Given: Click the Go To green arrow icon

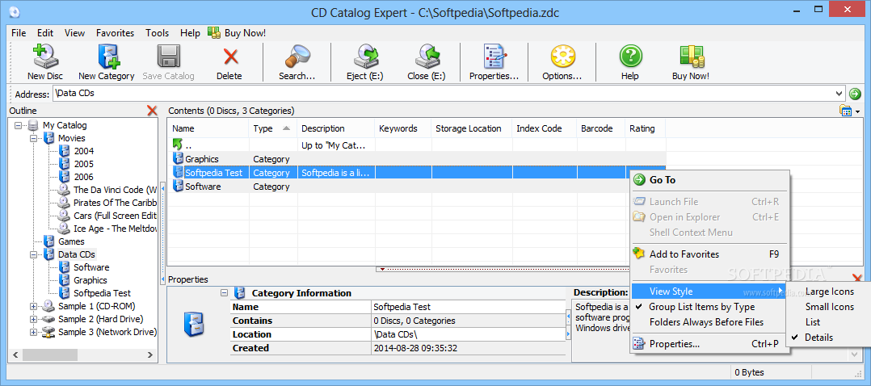Looking at the screenshot, I should pos(639,180).
